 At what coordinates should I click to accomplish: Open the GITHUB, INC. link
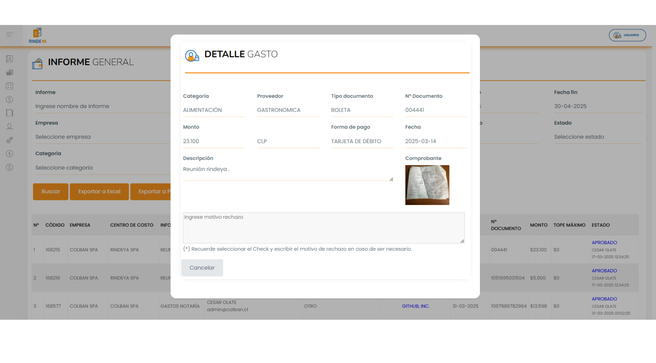(415, 306)
